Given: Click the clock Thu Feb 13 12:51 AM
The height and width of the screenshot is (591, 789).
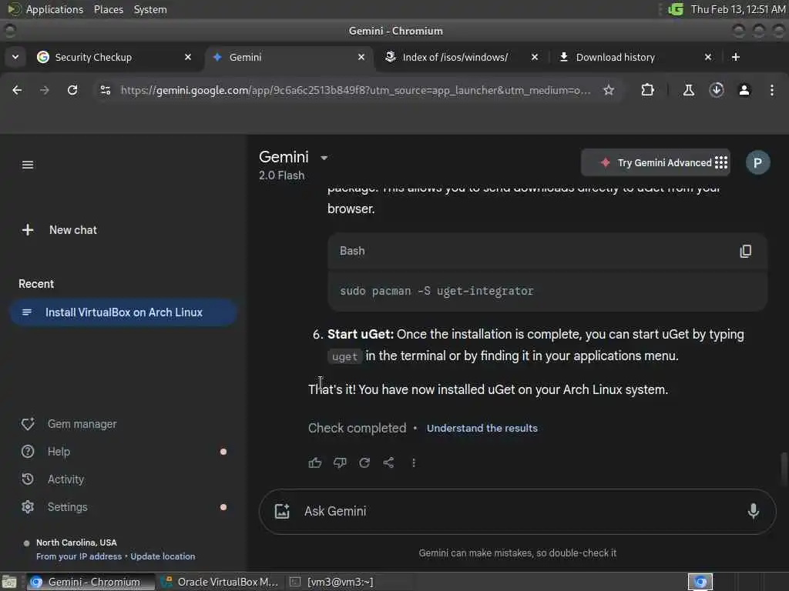Looking at the screenshot, I should coord(737,9).
